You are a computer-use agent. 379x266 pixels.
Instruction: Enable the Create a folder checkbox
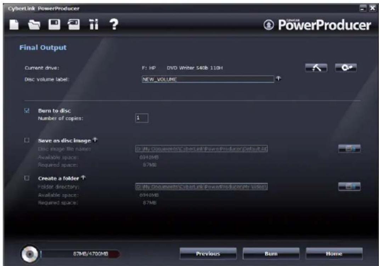tap(27, 178)
